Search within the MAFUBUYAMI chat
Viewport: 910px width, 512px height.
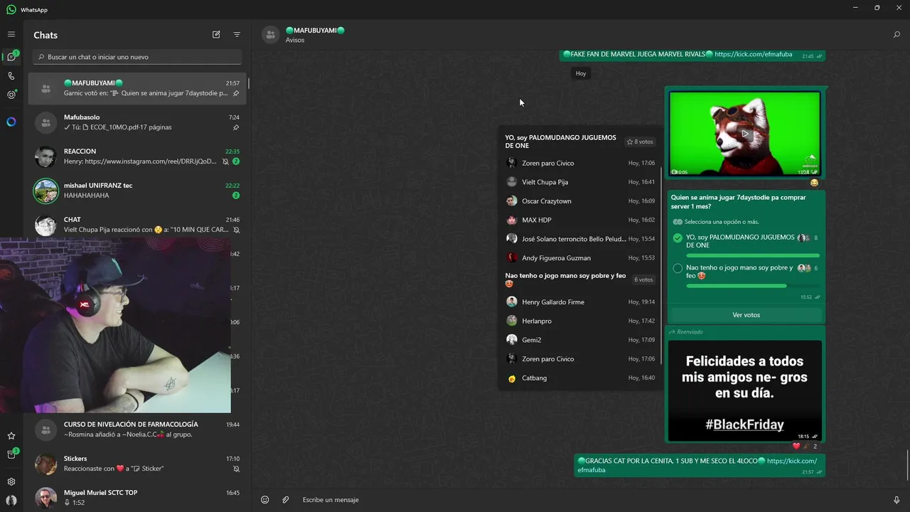point(896,34)
